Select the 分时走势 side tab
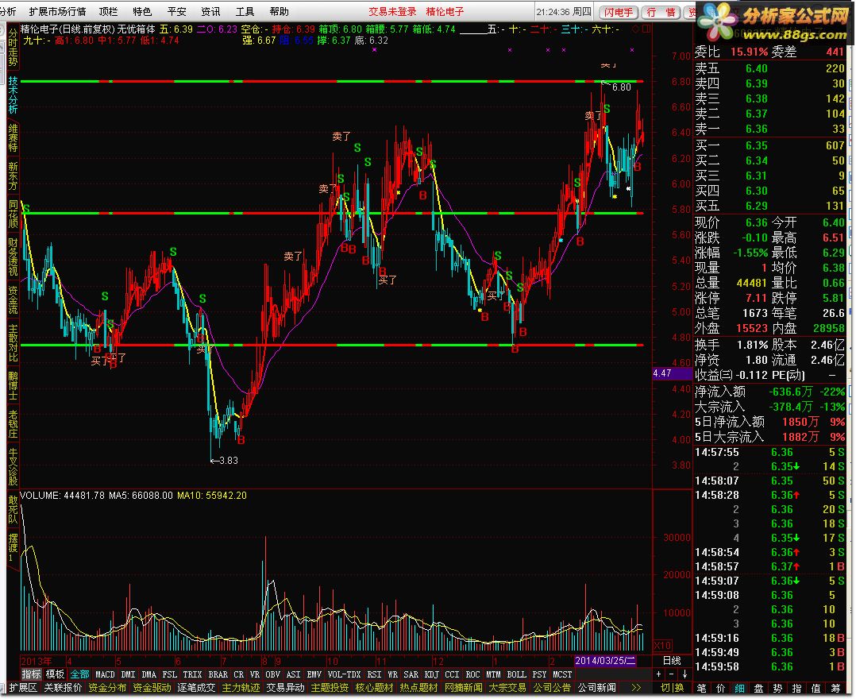The width and height of the screenshot is (856, 699). coord(13,48)
